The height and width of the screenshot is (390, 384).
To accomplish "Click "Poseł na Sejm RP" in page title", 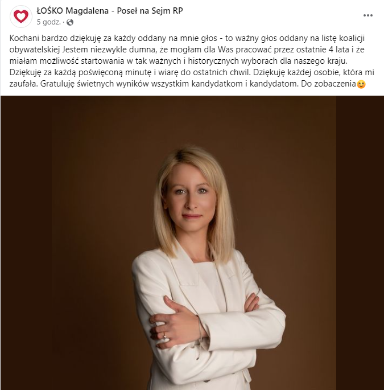I will (x=150, y=11).
